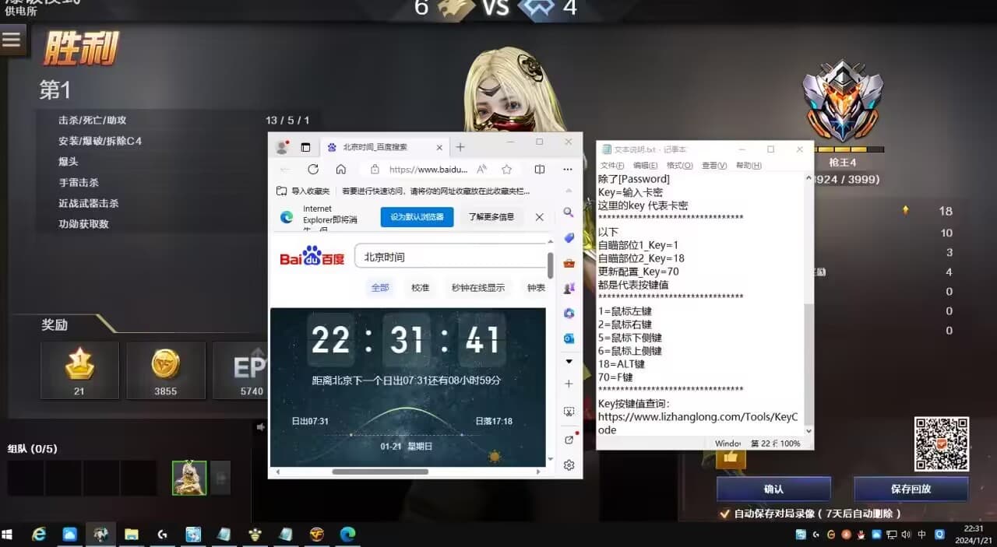Open the Edge sidebar tools briefcase icon
Viewport: 997px width, 547px height.
coord(569,263)
